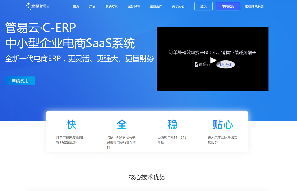The width and height of the screenshot is (297, 191).
Task: Select the 全 feature card
Action: click(x=122, y=132)
